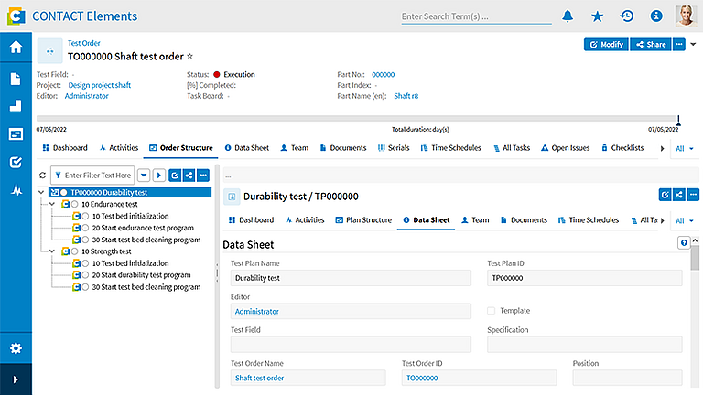This screenshot has height=395, width=703.
Task: Open the Plan Structure tab
Action: coord(363,219)
